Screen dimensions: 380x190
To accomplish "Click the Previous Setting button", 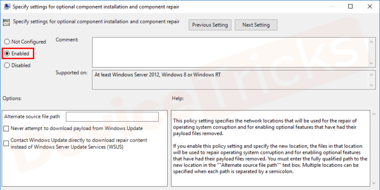I will pos(210,25).
